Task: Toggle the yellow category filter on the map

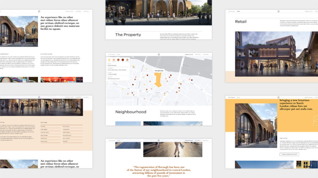Action: (109, 59)
